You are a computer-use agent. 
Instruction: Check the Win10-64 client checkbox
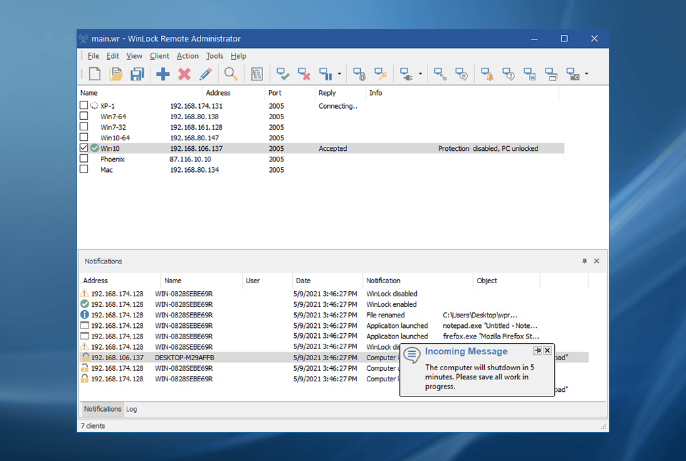click(84, 137)
